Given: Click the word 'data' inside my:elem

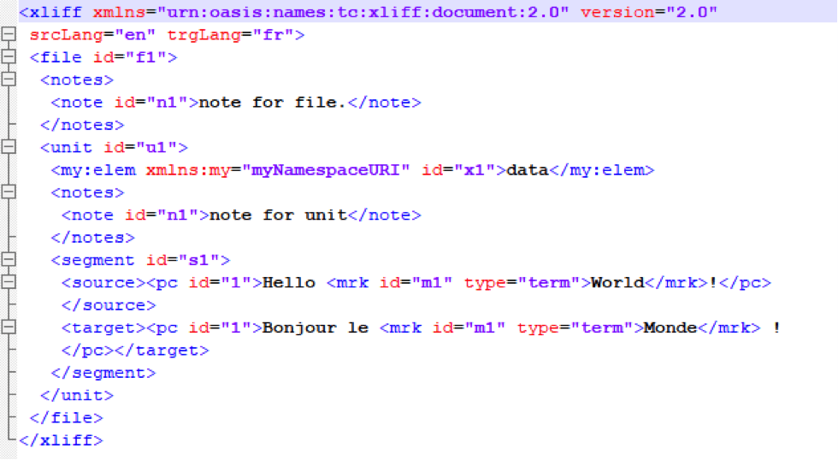Looking at the screenshot, I should click(x=528, y=170).
